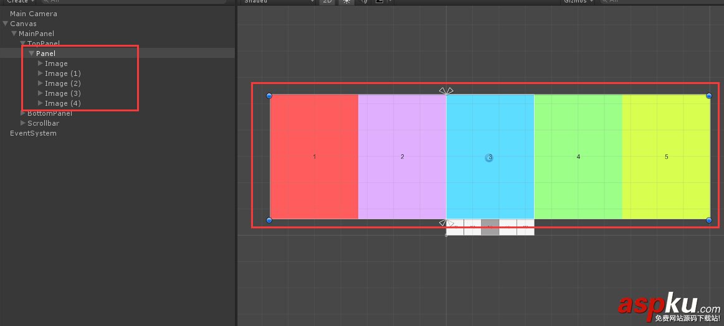724x326 pixels.
Task: Expand the first Image child item
Action: coord(40,63)
